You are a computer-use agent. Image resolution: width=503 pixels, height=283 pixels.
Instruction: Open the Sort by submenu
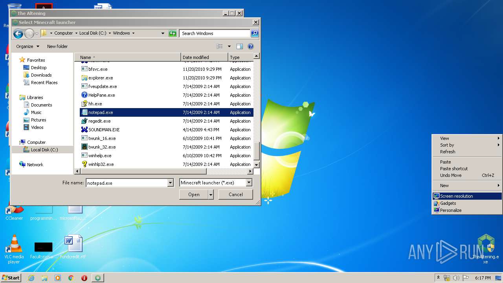click(x=467, y=145)
